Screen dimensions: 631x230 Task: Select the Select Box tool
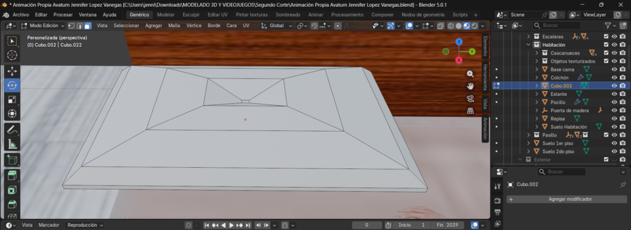pyautogui.click(x=12, y=41)
